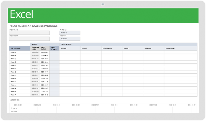Click the Projektname input field
The image size is (206, 121).
pos(29,33)
